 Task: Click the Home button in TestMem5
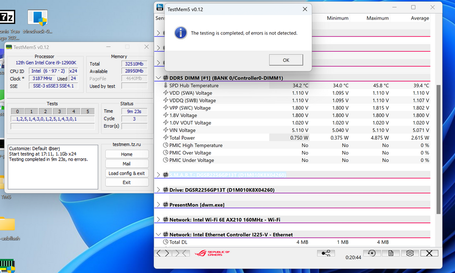(x=127, y=154)
